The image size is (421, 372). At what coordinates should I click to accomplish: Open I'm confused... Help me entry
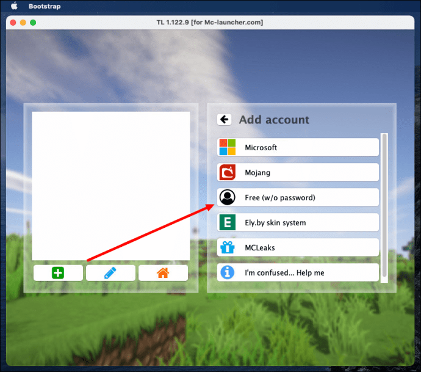pos(298,272)
